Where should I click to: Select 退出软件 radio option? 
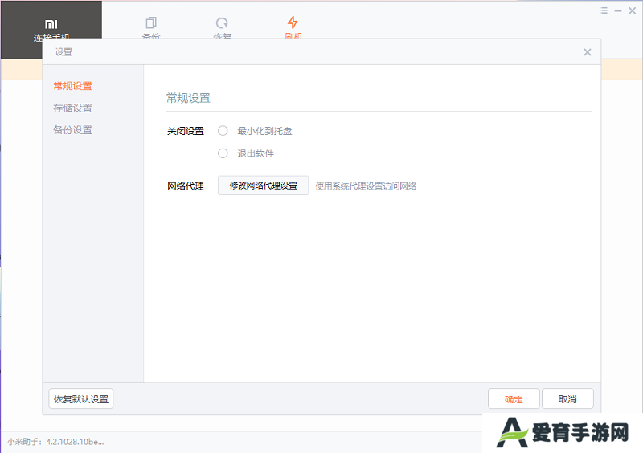pos(223,153)
